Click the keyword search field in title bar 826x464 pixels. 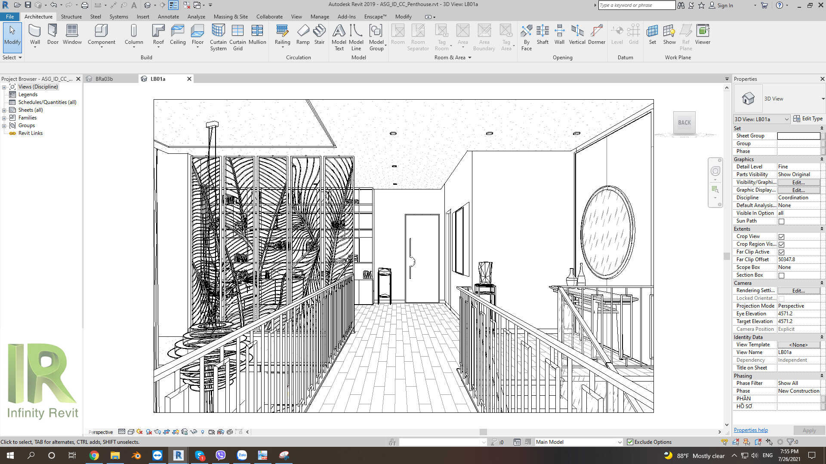coord(637,5)
